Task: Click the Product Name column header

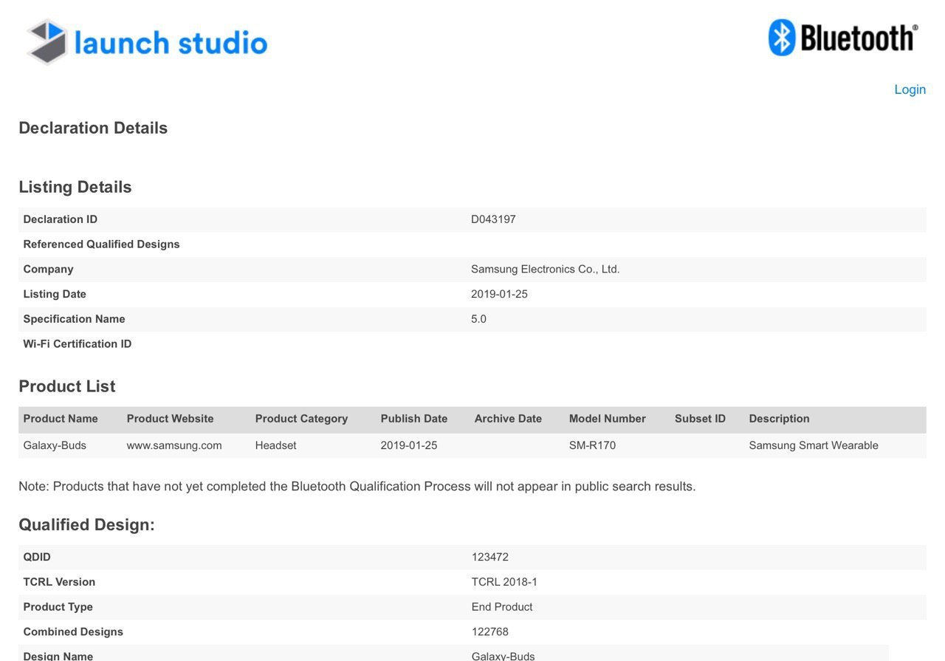Action: (61, 419)
